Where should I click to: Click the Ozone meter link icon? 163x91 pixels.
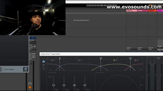pos(159,58)
